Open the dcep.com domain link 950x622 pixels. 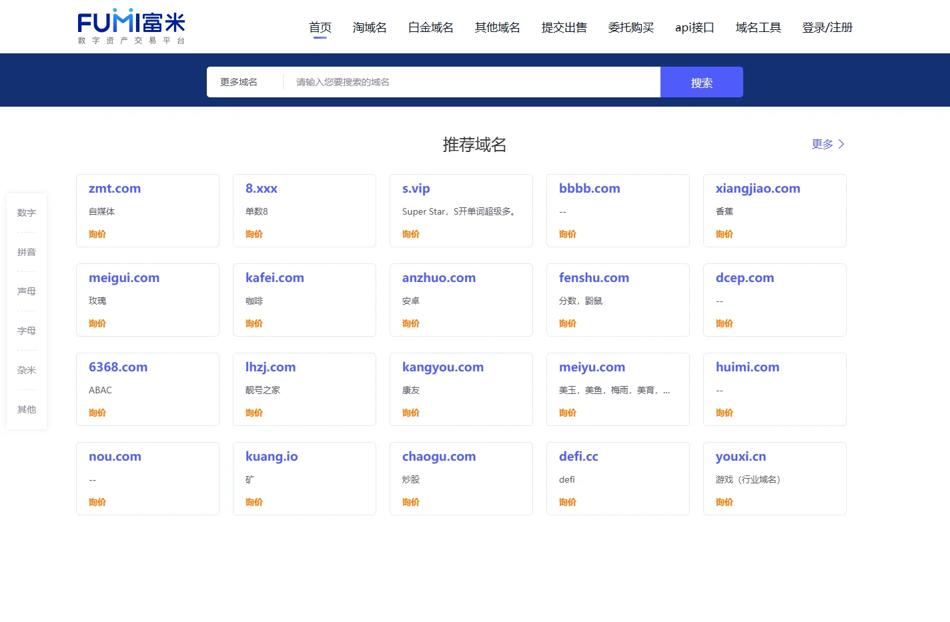pyautogui.click(x=745, y=278)
